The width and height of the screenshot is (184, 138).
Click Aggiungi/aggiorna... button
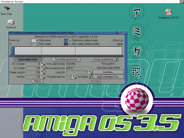click(108, 77)
